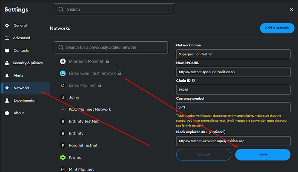The width and height of the screenshot is (298, 172).
Task: Click the Networks plug icon
Action: [7, 88]
